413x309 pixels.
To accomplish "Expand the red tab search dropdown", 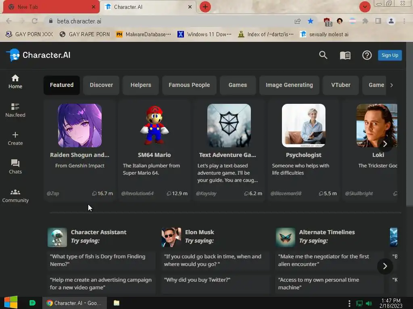I will tap(365, 7).
